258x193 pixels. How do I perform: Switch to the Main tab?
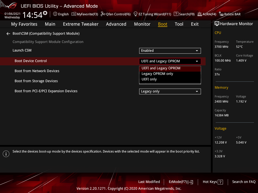[x=50, y=24]
